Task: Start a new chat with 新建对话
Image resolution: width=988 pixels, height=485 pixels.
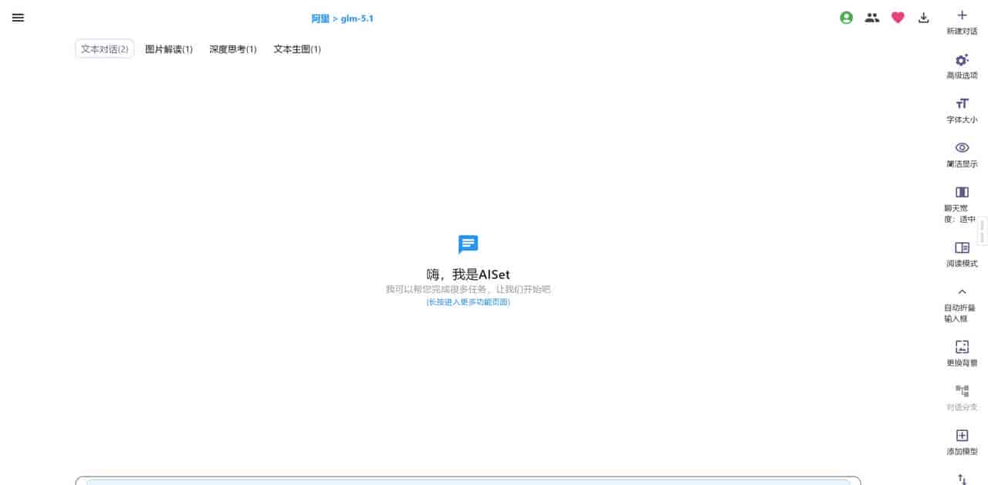Action: [x=962, y=22]
